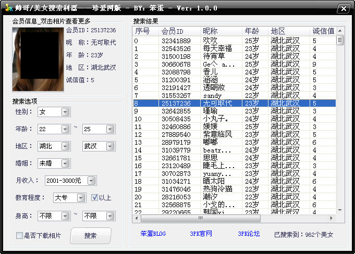The height and width of the screenshot is (254, 355).
Task: Open the minimum age dropdown showing 22
Action: click(x=65, y=129)
